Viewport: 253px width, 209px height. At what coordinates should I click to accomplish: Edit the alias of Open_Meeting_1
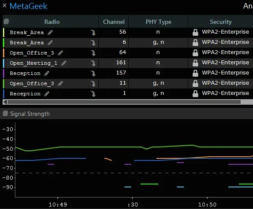click(64, 63)
